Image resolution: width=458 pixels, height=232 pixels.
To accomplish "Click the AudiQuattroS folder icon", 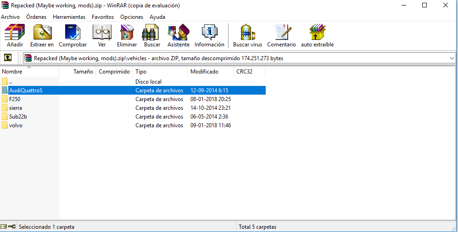I will coord(5,91).
